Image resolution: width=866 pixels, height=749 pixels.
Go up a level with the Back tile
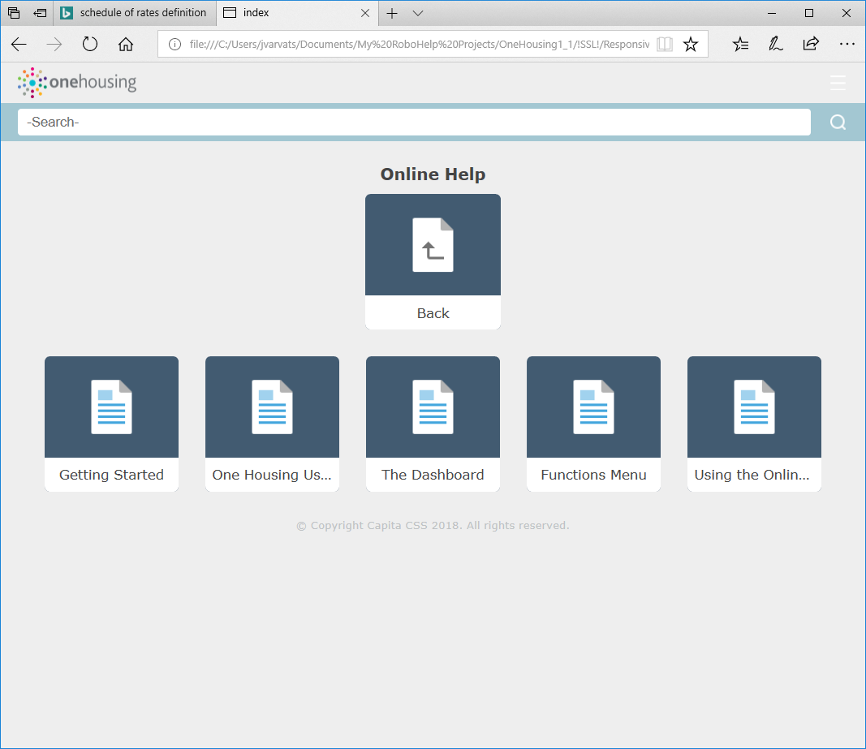[x=433, y=261]
